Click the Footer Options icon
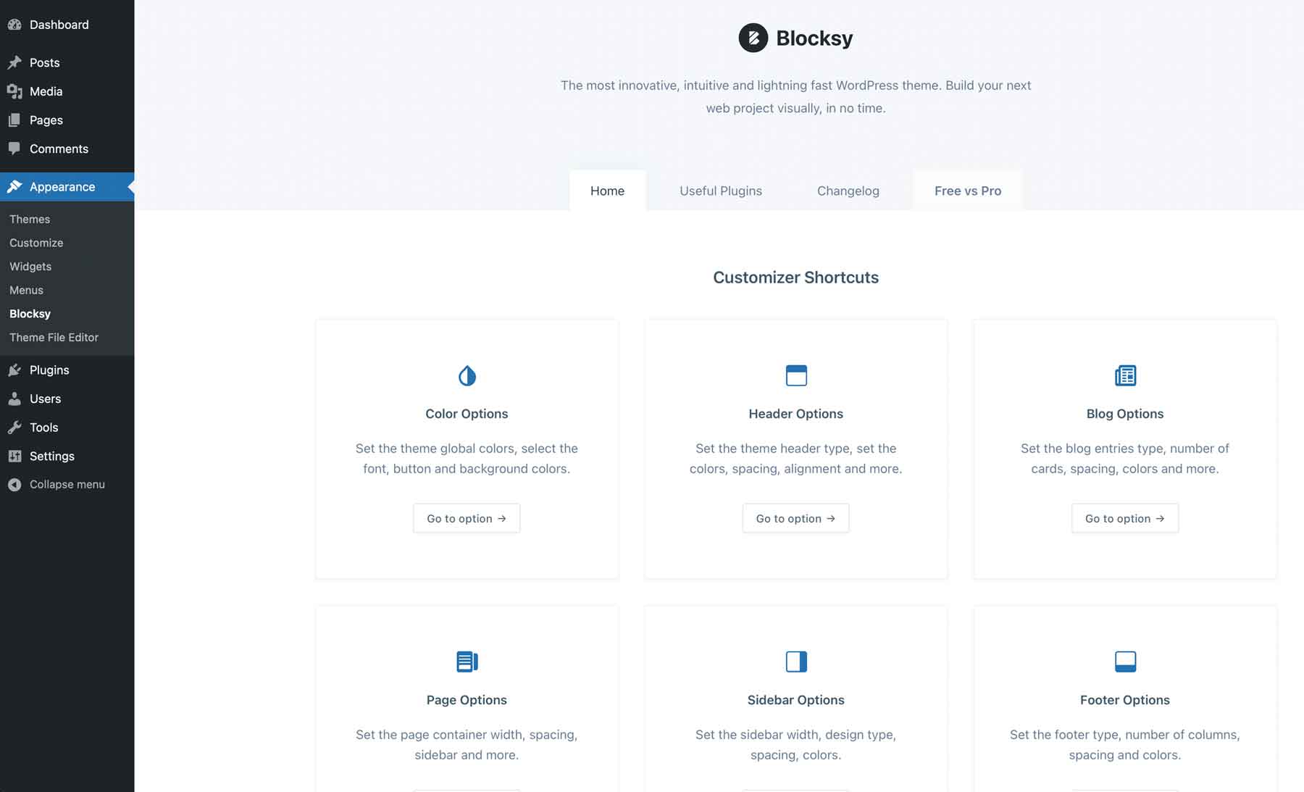Image resolution: width=1304 pixels, height=792 pixels. (1124, 662)
